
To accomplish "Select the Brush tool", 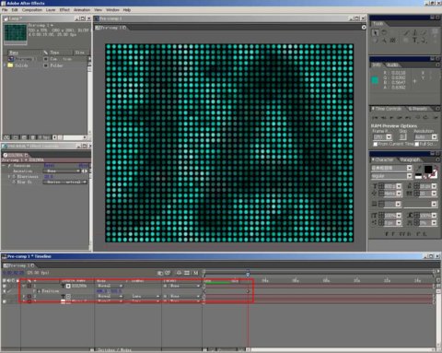I will pyautogui.click(x=407, y=32).
